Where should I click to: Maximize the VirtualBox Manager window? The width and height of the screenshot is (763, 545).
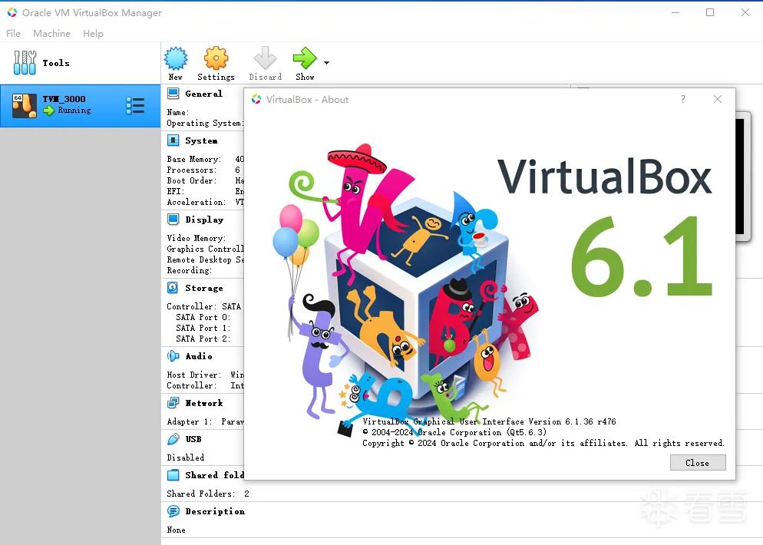coord(710,12)
